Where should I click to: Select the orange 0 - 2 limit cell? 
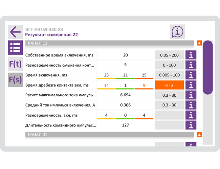click(169, 85)
